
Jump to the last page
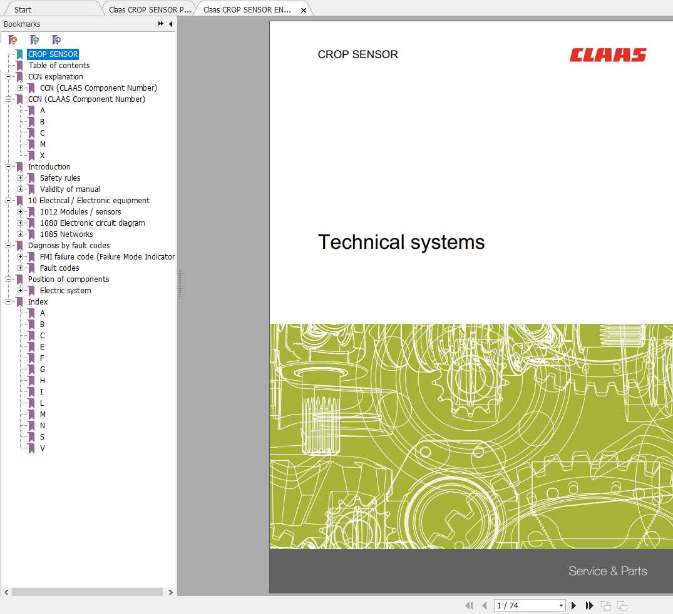[589, 605]
